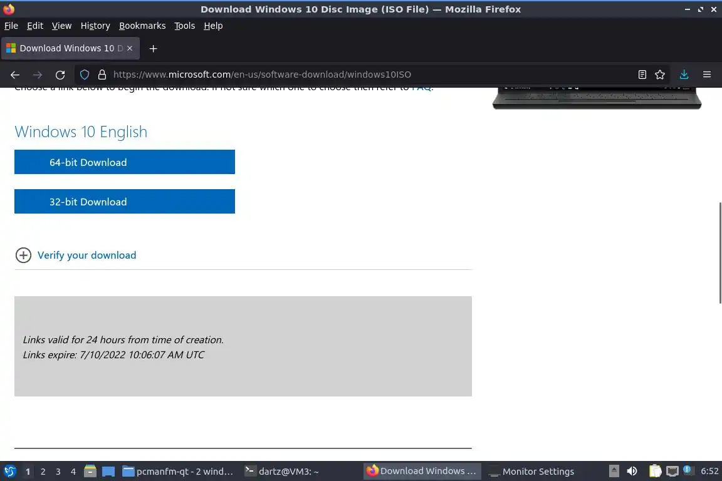
Task: Open tracking protection shield info
Action: 84,75
